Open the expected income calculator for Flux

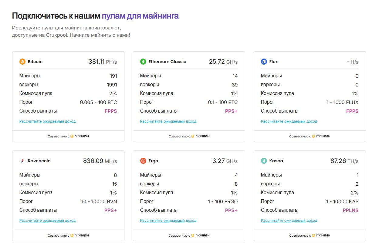click(289, 121)
